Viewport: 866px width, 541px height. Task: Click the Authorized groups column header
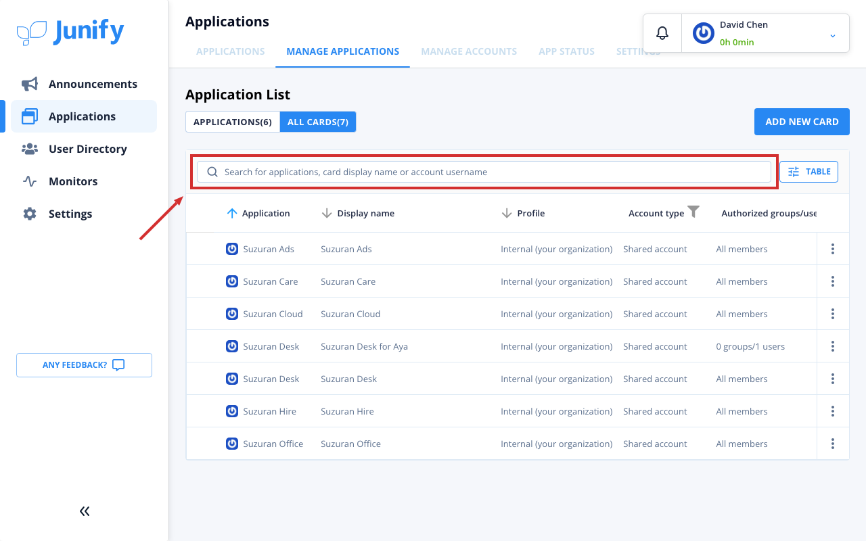click(x=769, y=213)
